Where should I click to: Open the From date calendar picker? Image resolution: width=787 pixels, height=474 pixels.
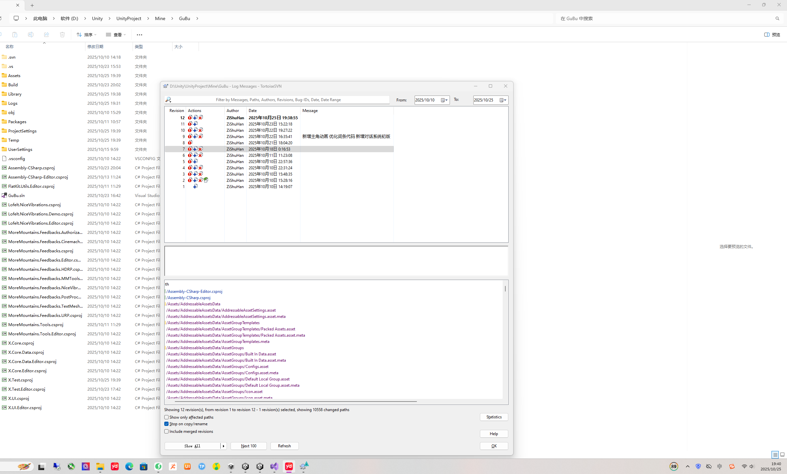click(x=444, y=100)
